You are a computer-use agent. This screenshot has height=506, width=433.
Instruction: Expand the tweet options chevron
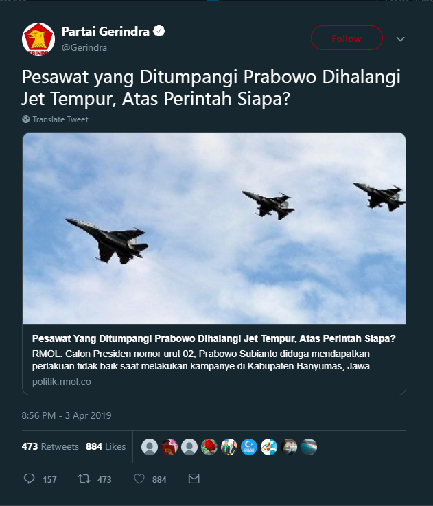click(401, 39)
